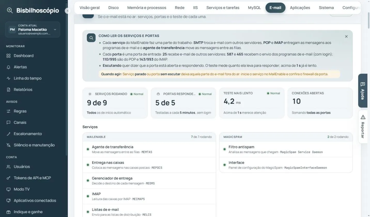
Task: Open Relatórios via the document icon
Action: click(9, 90)
